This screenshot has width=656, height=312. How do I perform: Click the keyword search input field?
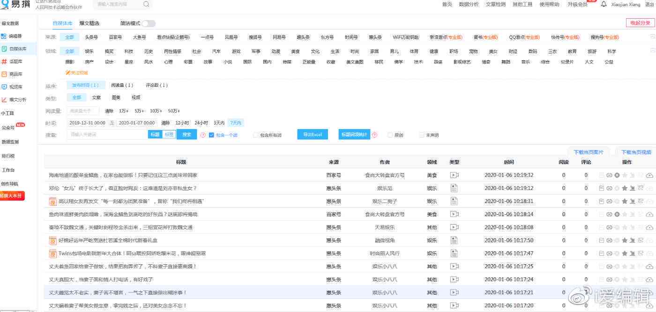[107, 135]
